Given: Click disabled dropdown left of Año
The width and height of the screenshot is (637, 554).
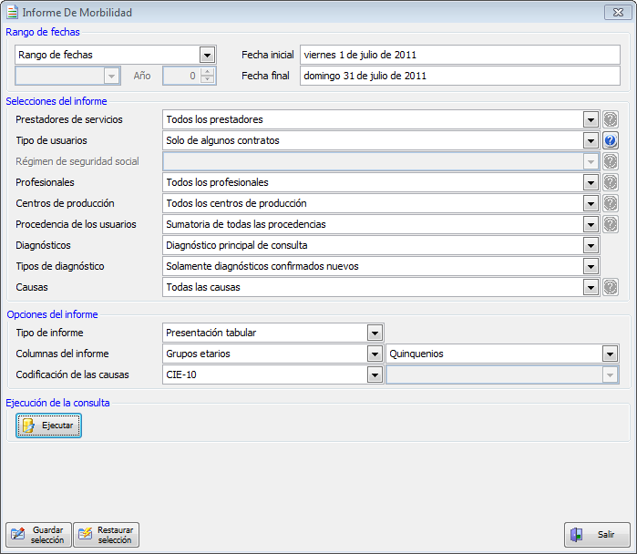Looking at the screenshot, I should [x=67, y=76].
